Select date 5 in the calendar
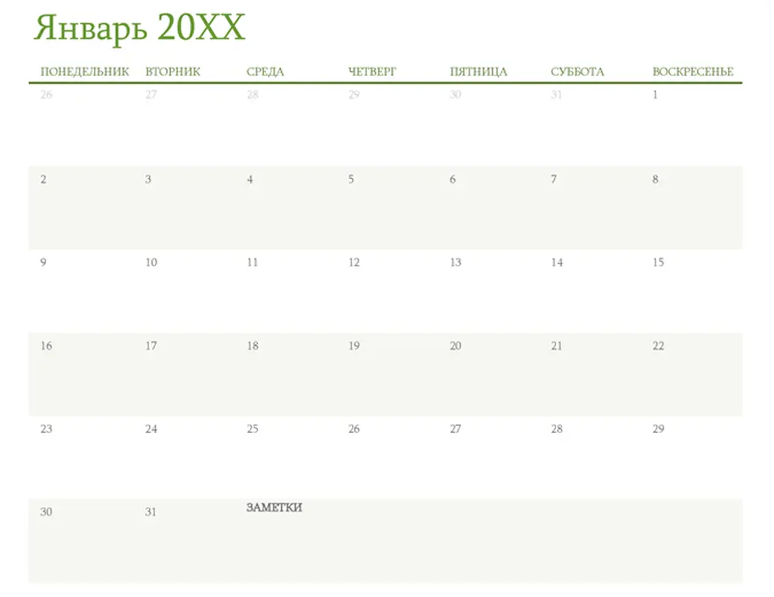 tap(351, 179)
